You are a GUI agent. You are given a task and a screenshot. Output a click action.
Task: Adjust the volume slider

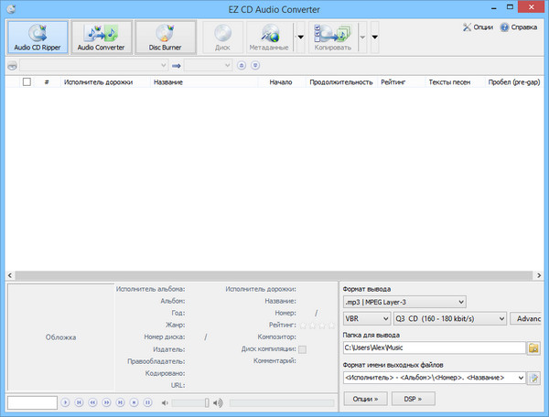tap(188, 402)
